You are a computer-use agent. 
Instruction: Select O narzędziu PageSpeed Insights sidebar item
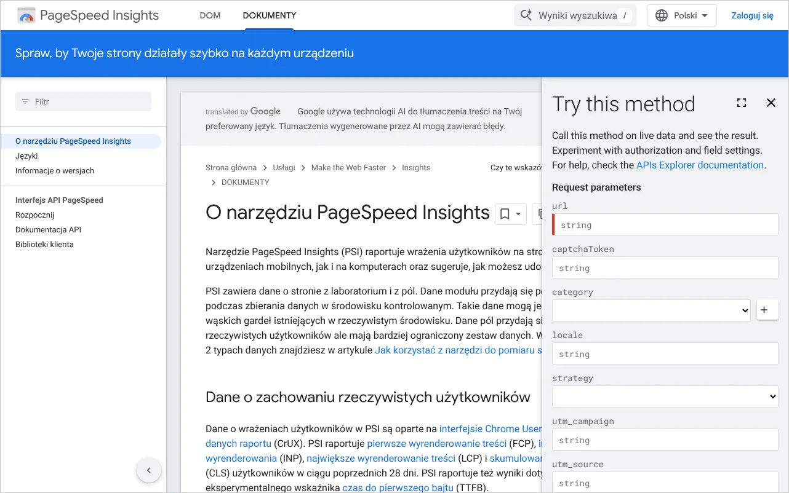click(73, 141)
